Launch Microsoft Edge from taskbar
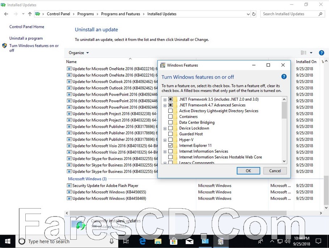Screen dimensions: 329x248 [142, 241]
